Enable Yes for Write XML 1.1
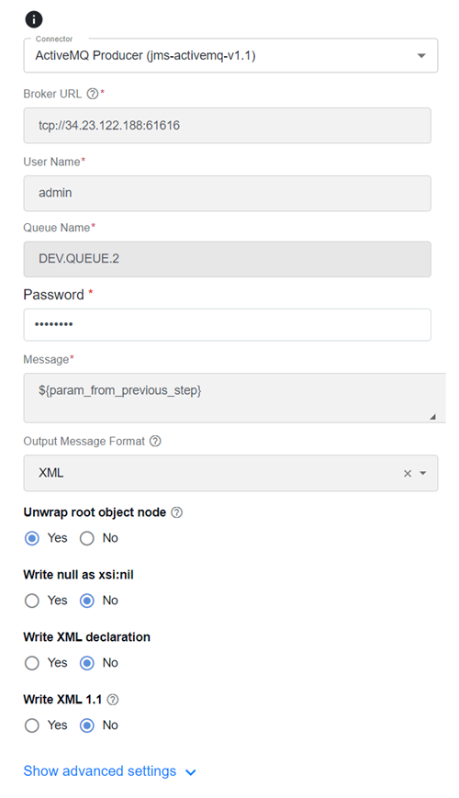The height and width of the screenshot is (798, 459). [x=32, y=725]
